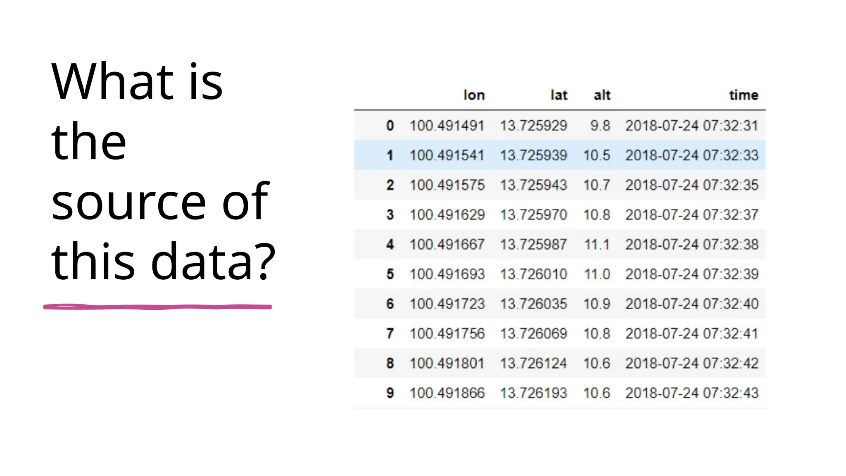The width and height of the screenshot is (846, 476).
Task: Pick altitude value 11.1
Action: click(x=597, y=244)
